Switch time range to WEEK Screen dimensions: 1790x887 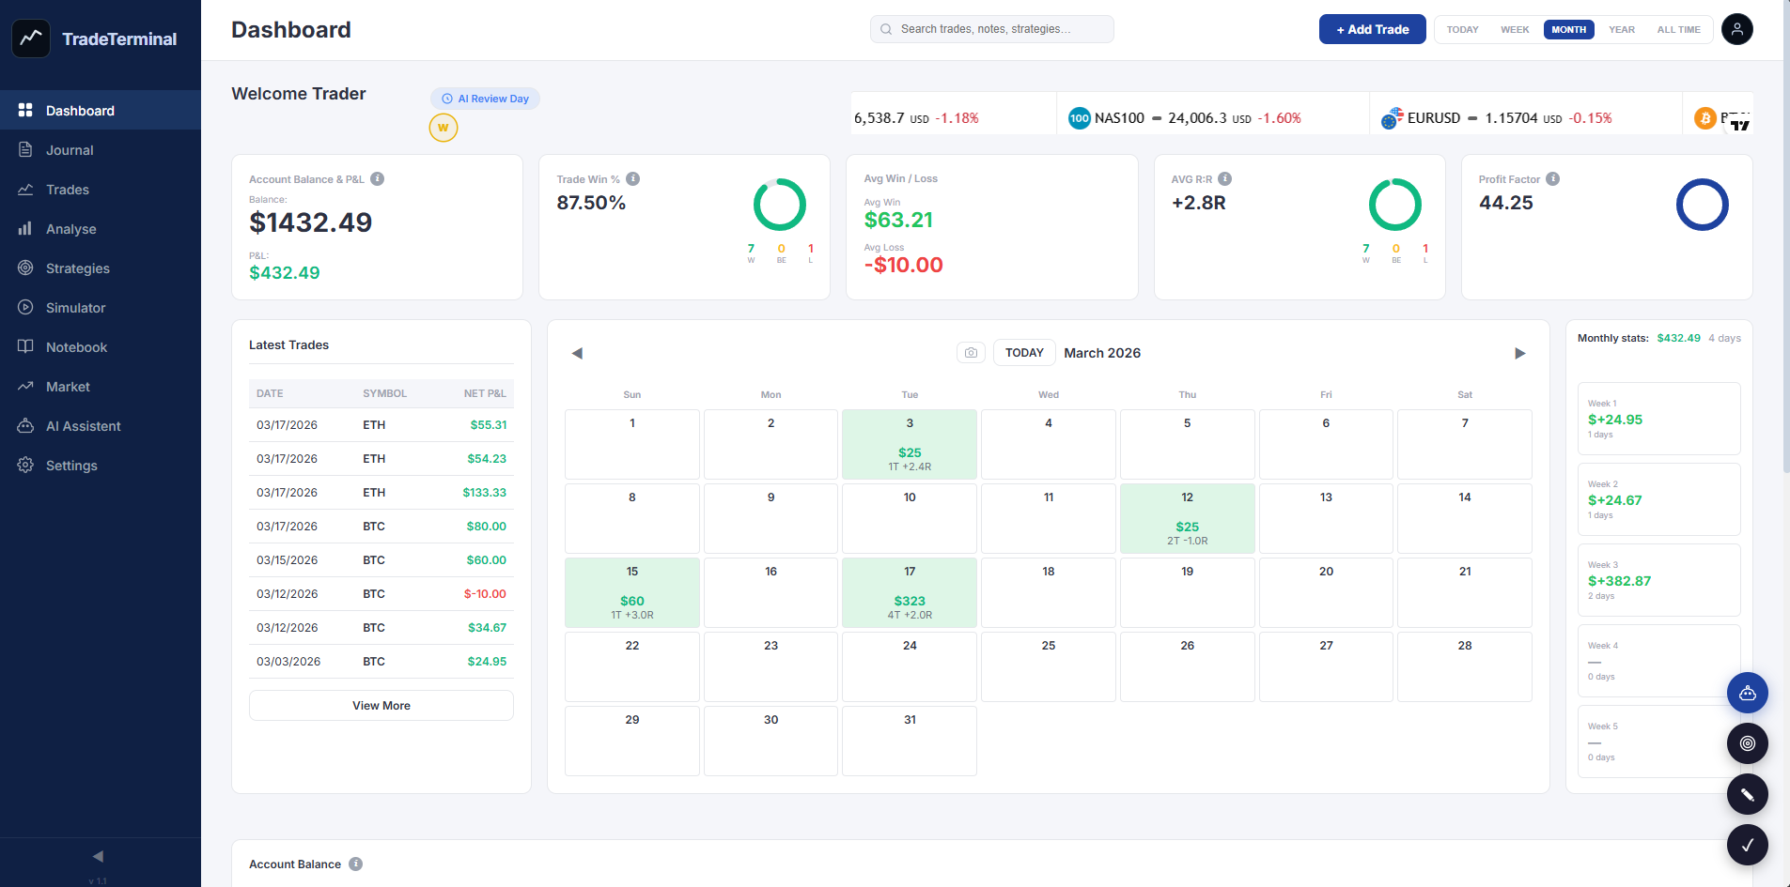(x=1514, y=30)
